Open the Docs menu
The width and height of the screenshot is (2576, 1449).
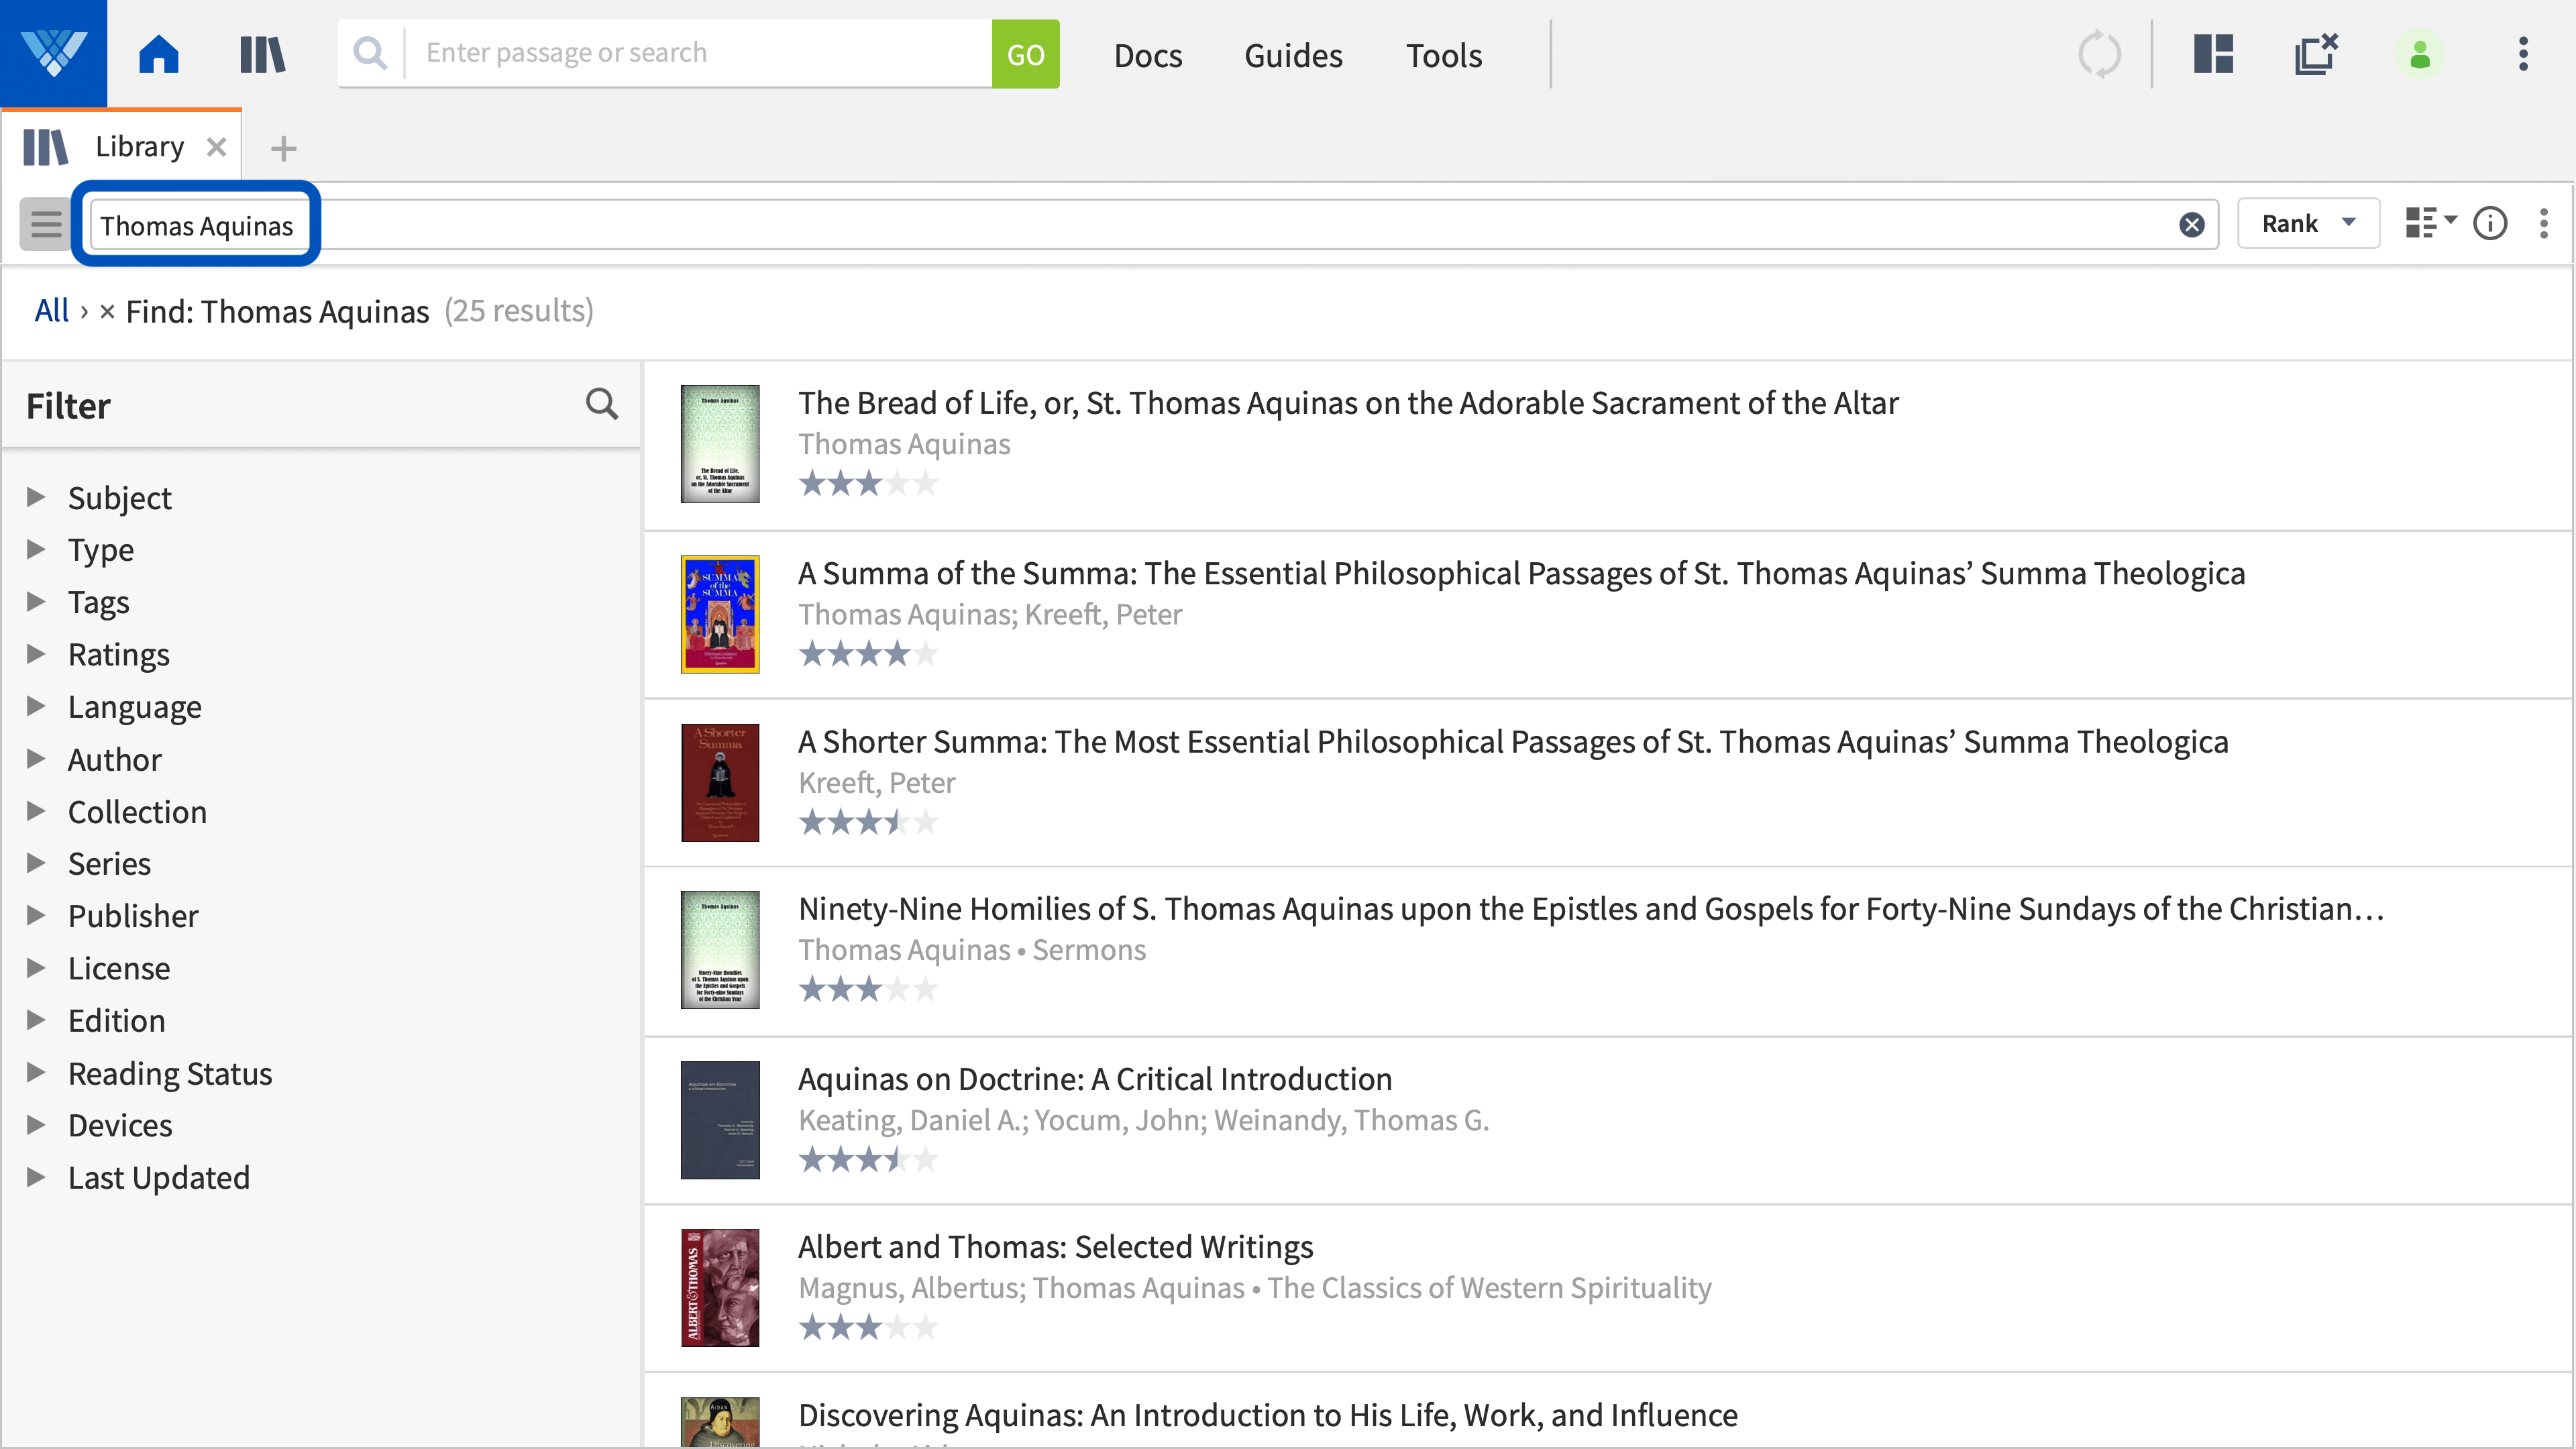(1148, 55)
